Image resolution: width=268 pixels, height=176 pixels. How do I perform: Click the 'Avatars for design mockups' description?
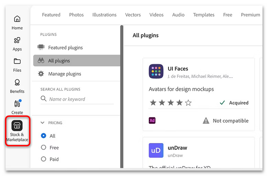[x=181, y=89]
